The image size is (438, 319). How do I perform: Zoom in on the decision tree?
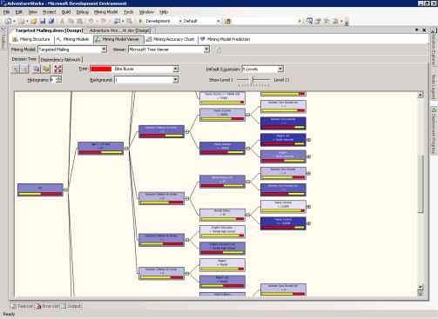(x=16, y=69)
